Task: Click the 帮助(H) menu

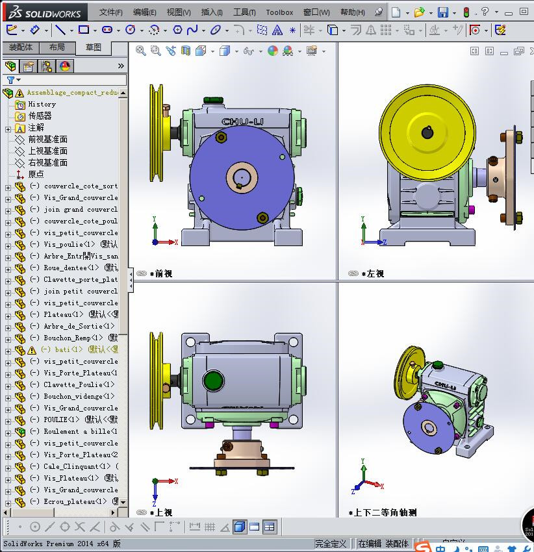Action: pos(352,12)
